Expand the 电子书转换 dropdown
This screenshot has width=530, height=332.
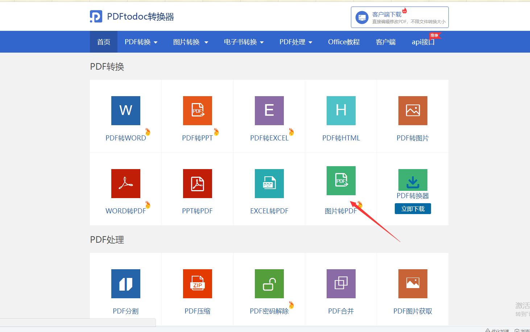[243, 42]
